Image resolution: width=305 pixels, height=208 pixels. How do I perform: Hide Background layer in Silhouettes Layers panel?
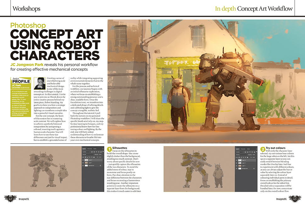click(x=83, y=166)
